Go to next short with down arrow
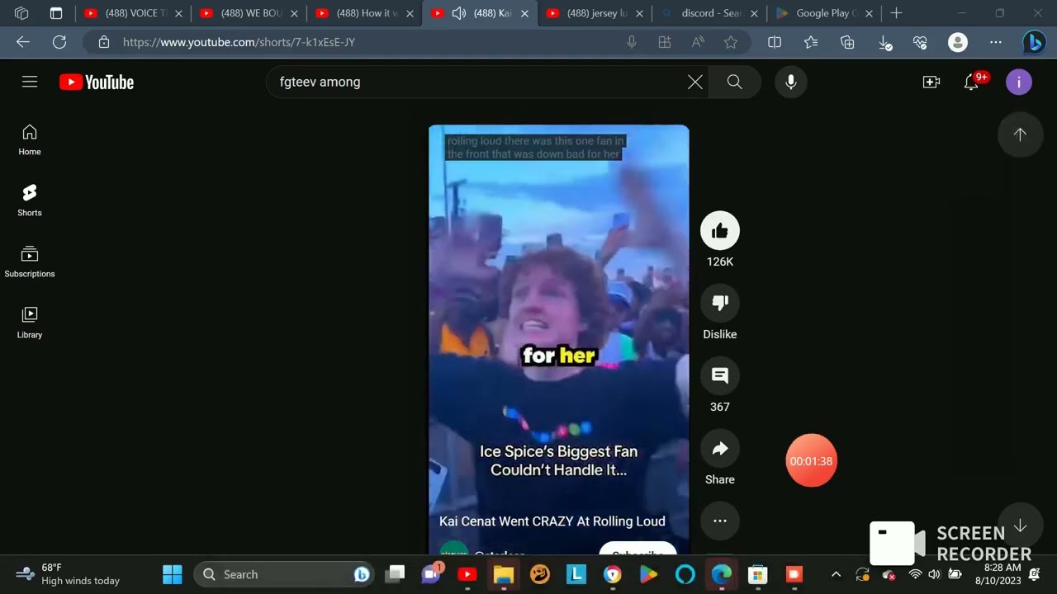This screenshot has width=1057, height=594. [x=1021, y=526]
